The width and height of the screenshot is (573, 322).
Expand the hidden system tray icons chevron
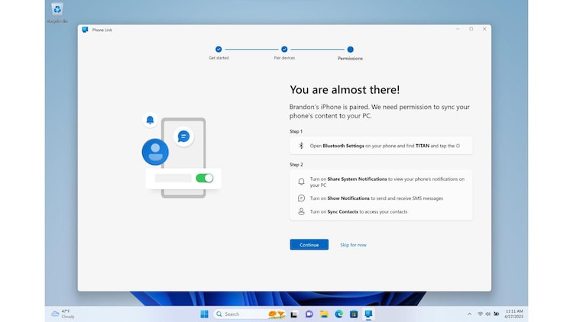point(469,314)
